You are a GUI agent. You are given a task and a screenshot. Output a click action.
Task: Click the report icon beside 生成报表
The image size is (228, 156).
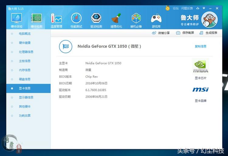pos(201,33)
